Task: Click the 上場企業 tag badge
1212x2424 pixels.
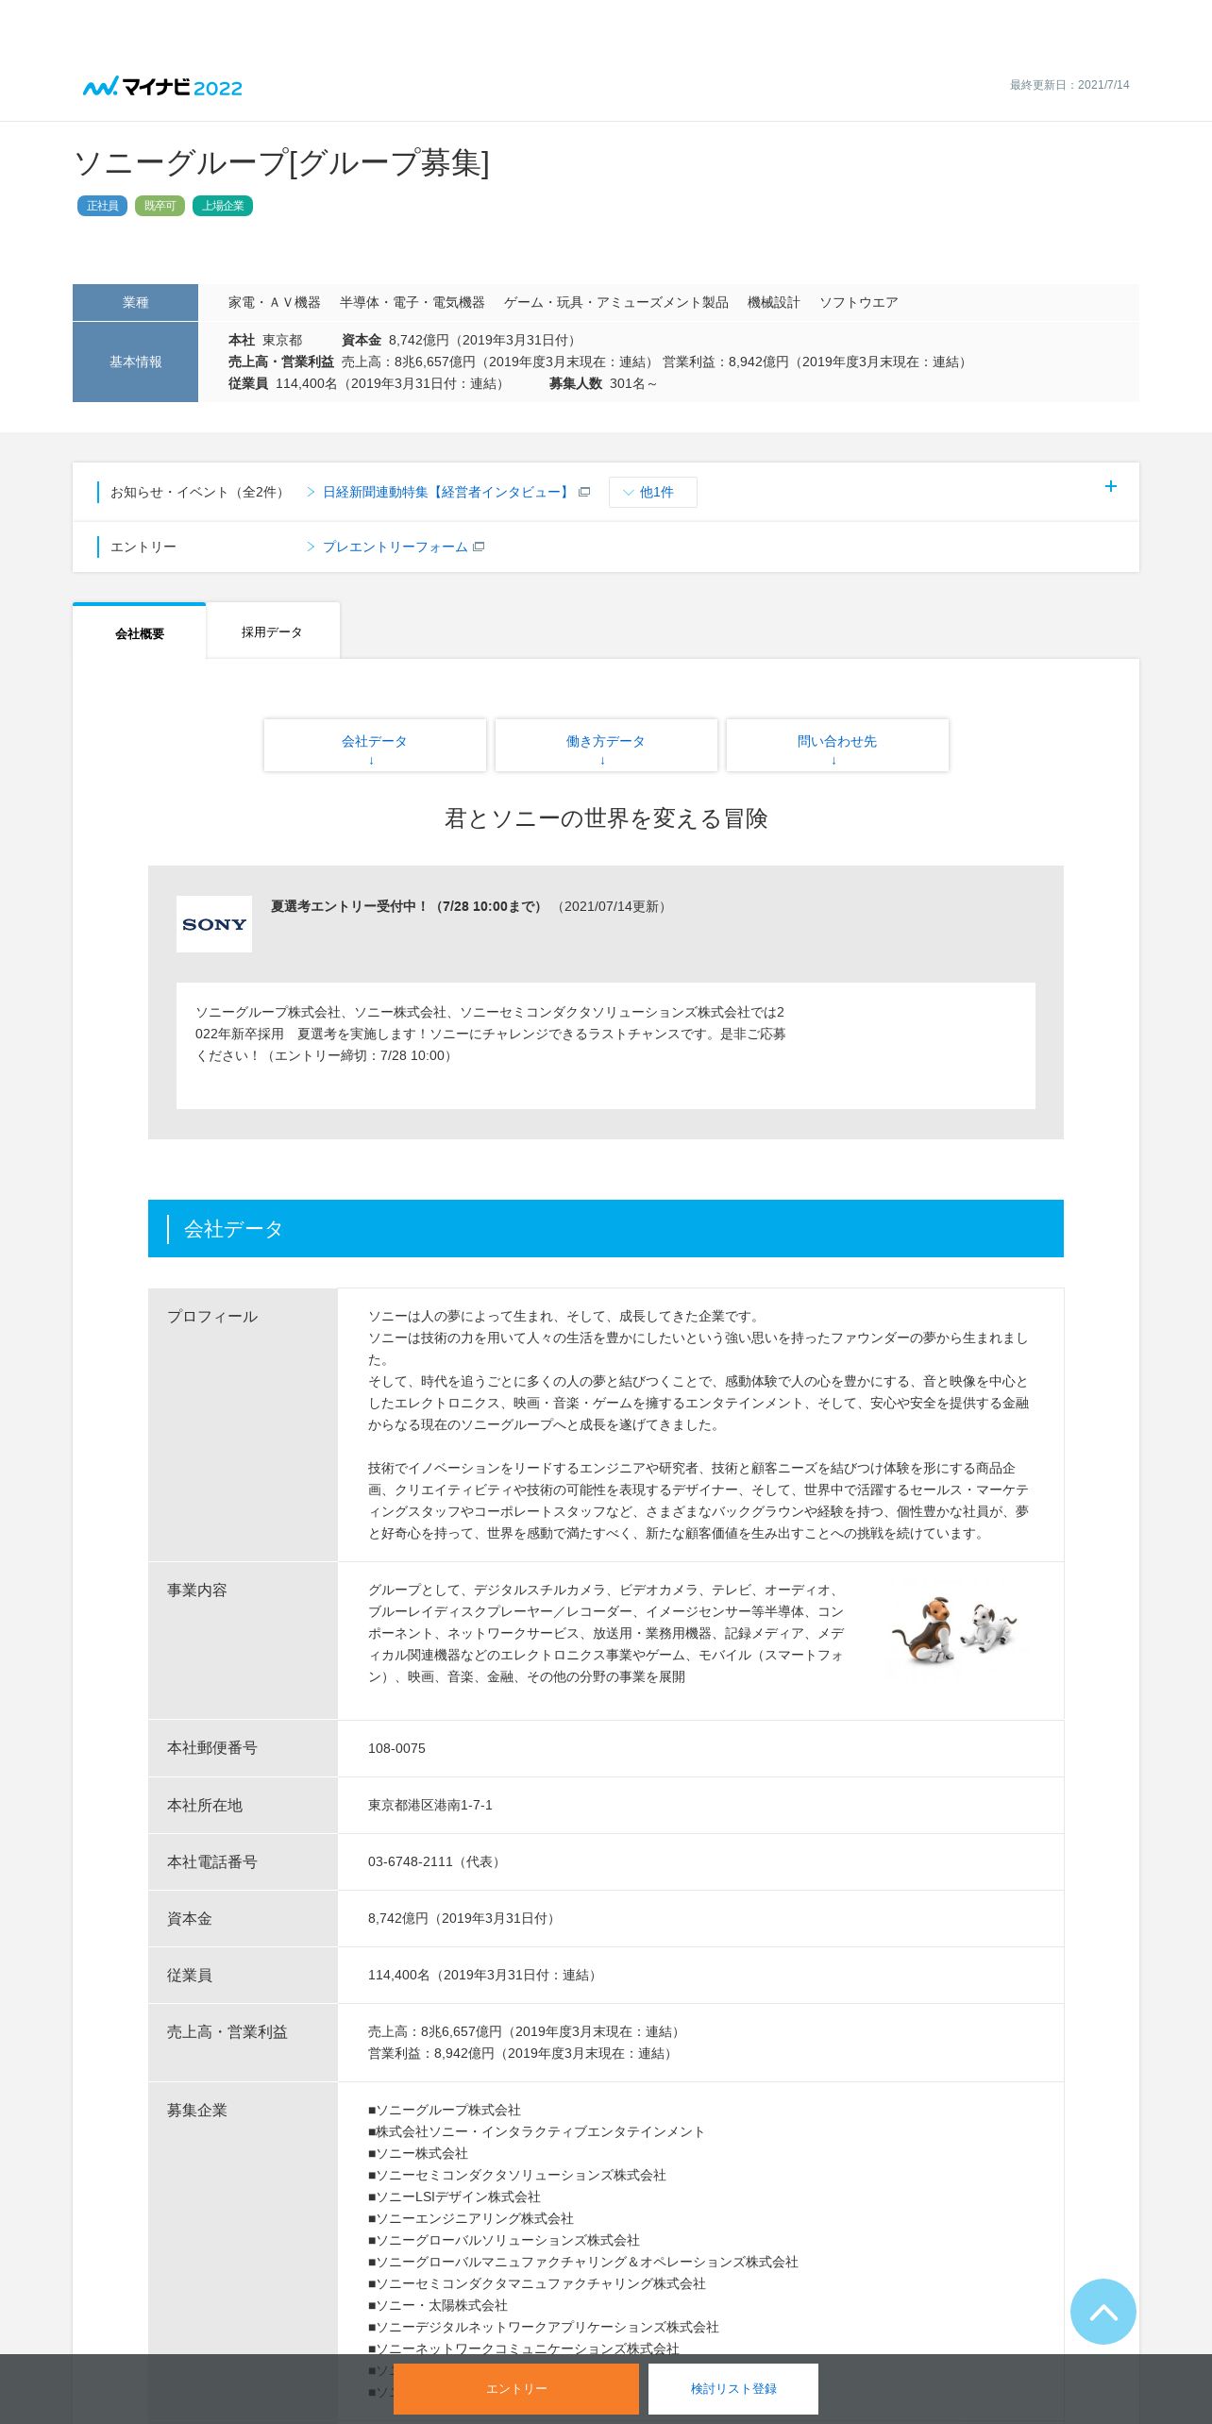Action: [223, 206]
